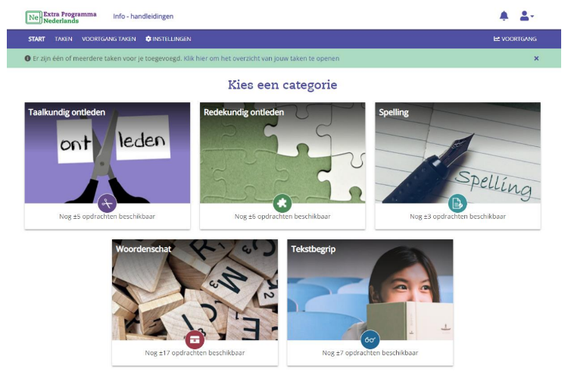The image size is (571, 378).
Task: Click link to open your tasks overview
Action: (x=261, y=58)
